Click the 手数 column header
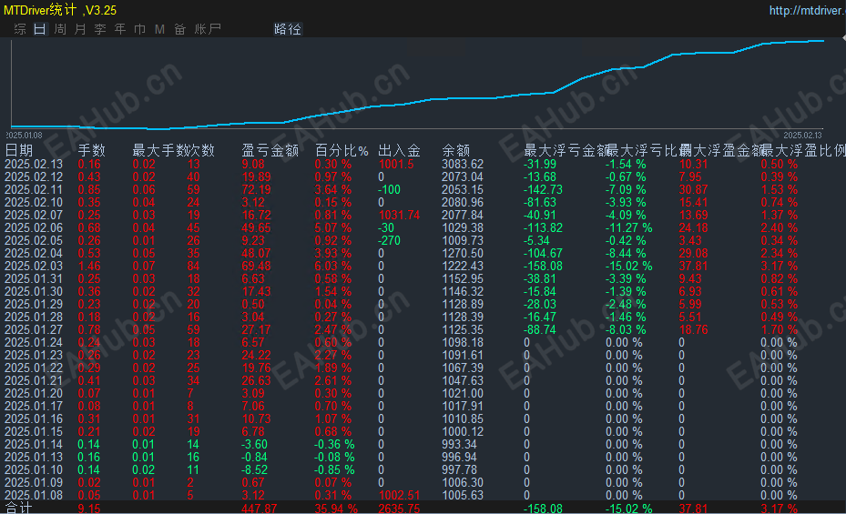This screenshot has height=514, width=846. pyautogui.click(x=92, y=150)
